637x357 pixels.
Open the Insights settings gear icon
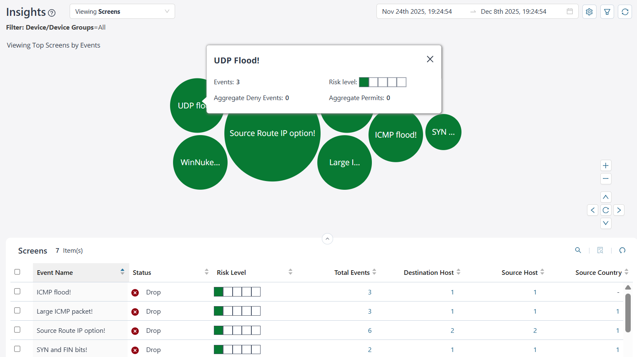coord(589,12)
